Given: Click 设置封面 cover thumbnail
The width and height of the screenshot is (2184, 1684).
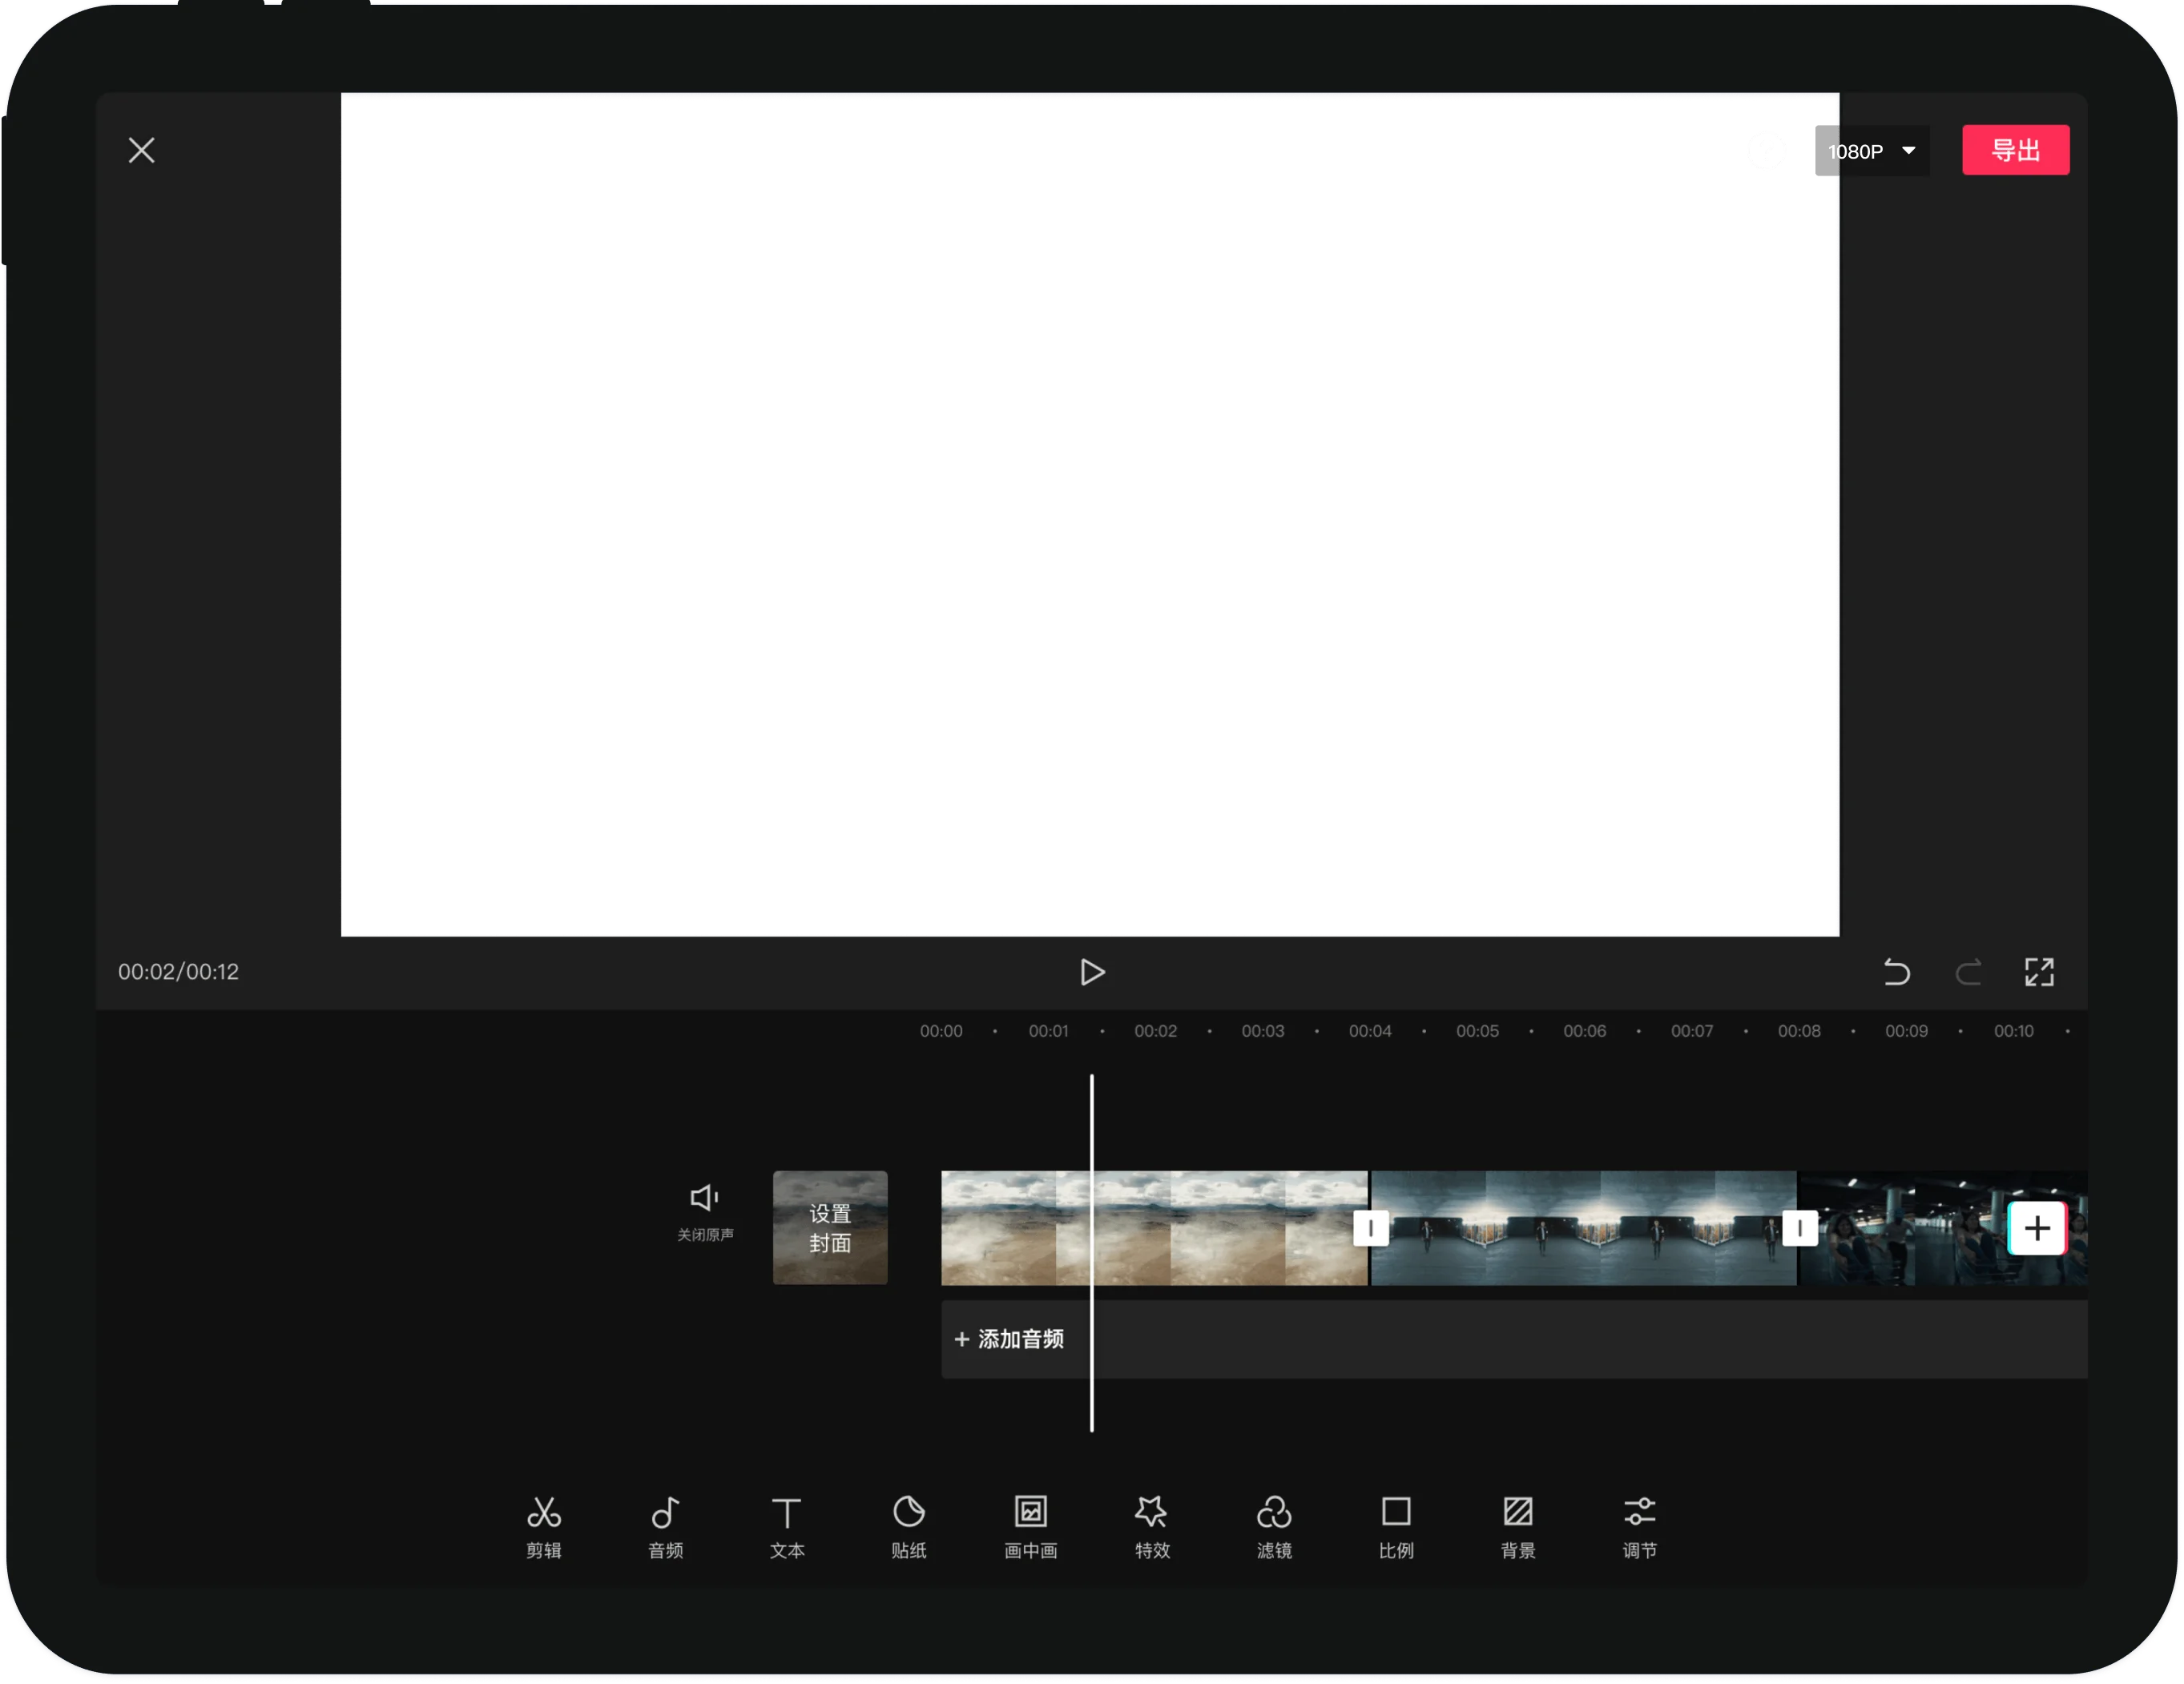Looking at the screenshot, I should pos(830,1228).
